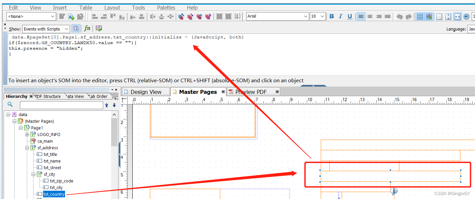Toggle underline text formatting
Screen dimensions: 475x199
pos(350,16)
